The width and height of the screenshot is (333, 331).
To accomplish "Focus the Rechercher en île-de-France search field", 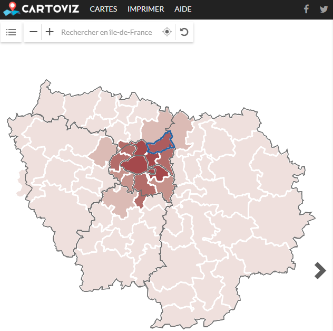I will point(106,32).
